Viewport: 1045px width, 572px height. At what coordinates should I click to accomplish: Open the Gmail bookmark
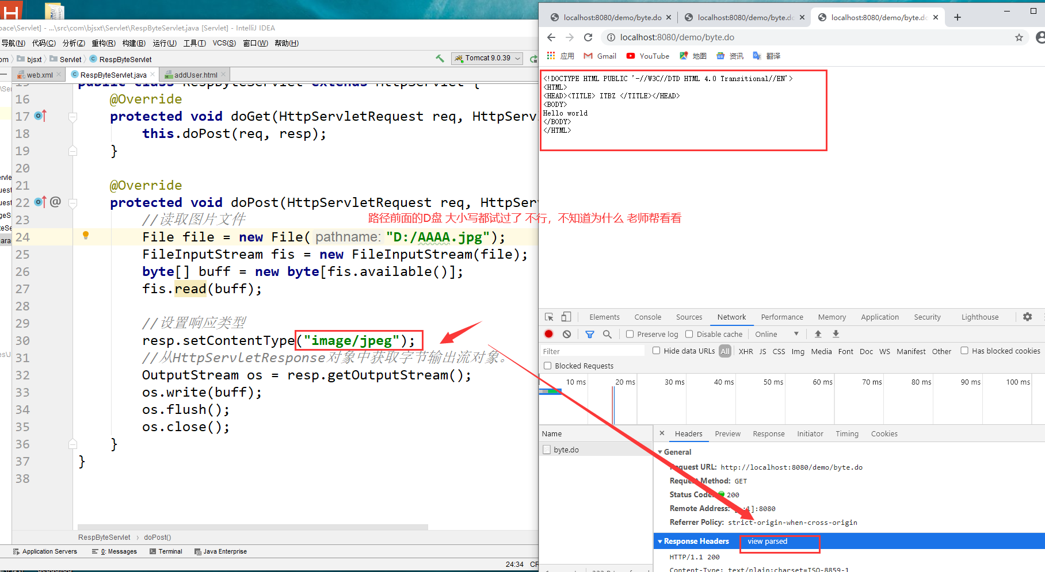pos(600,56)
